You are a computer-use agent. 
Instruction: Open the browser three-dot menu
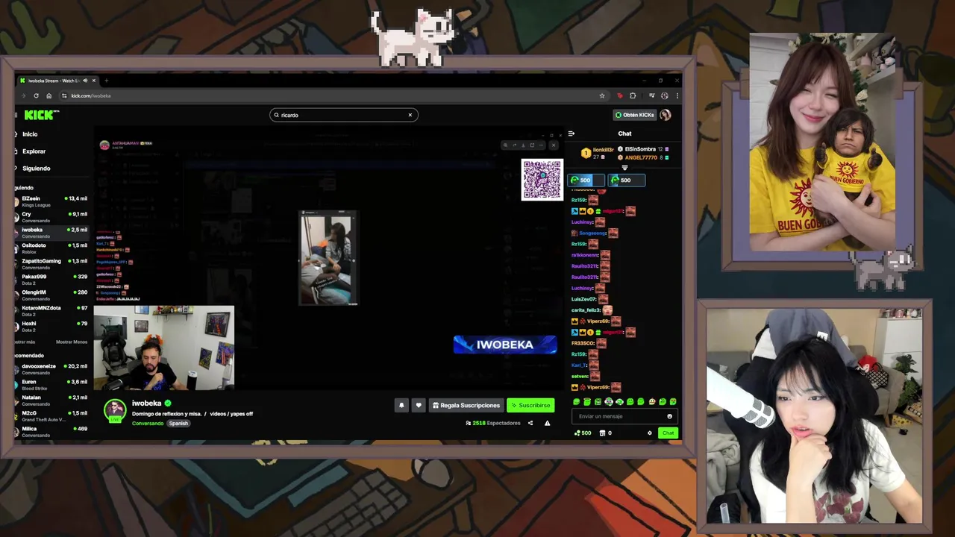coord(677,95)
